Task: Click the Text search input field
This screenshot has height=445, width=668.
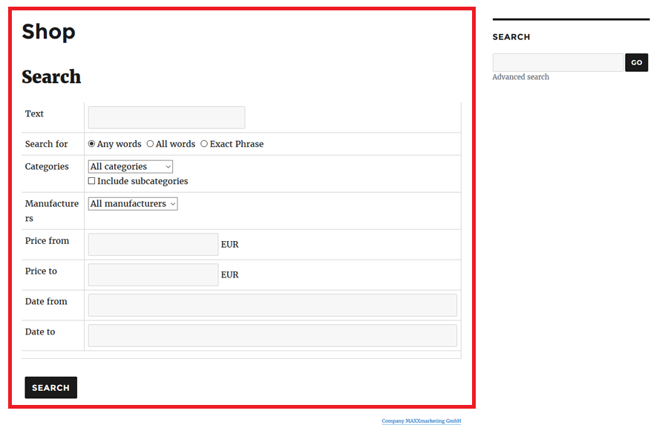Action: 166,117
